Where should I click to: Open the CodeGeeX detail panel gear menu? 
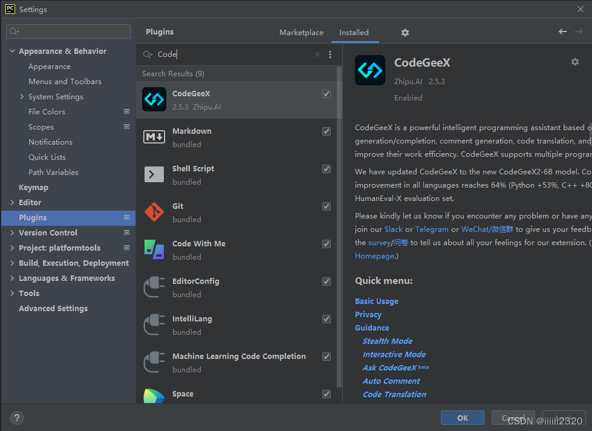point(574,62)
